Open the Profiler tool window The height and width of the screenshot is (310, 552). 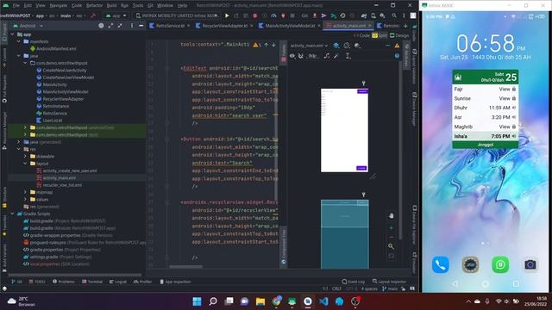point(142,282)
